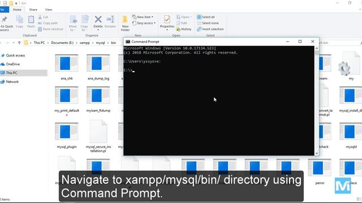This screenshot has height=203, width=362.
Task: Select the perror file
Action: click(x=320, y=171)
